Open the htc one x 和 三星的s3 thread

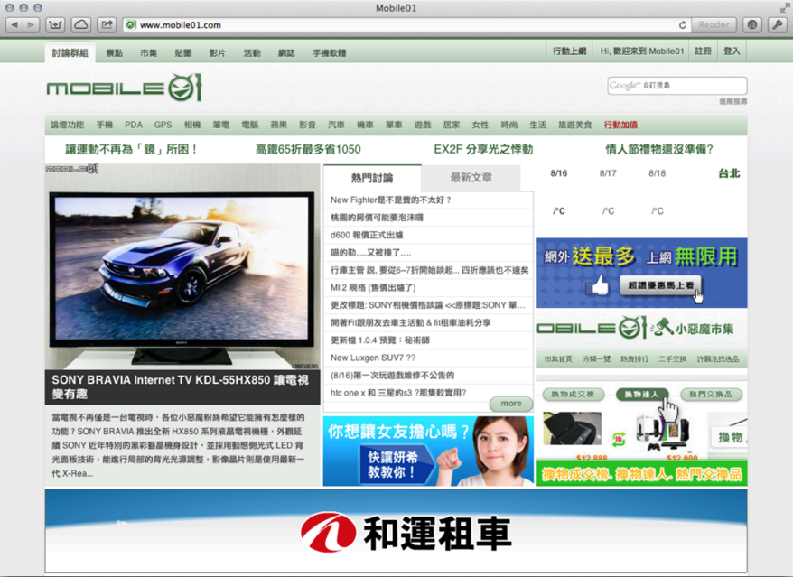click(398, 393)
